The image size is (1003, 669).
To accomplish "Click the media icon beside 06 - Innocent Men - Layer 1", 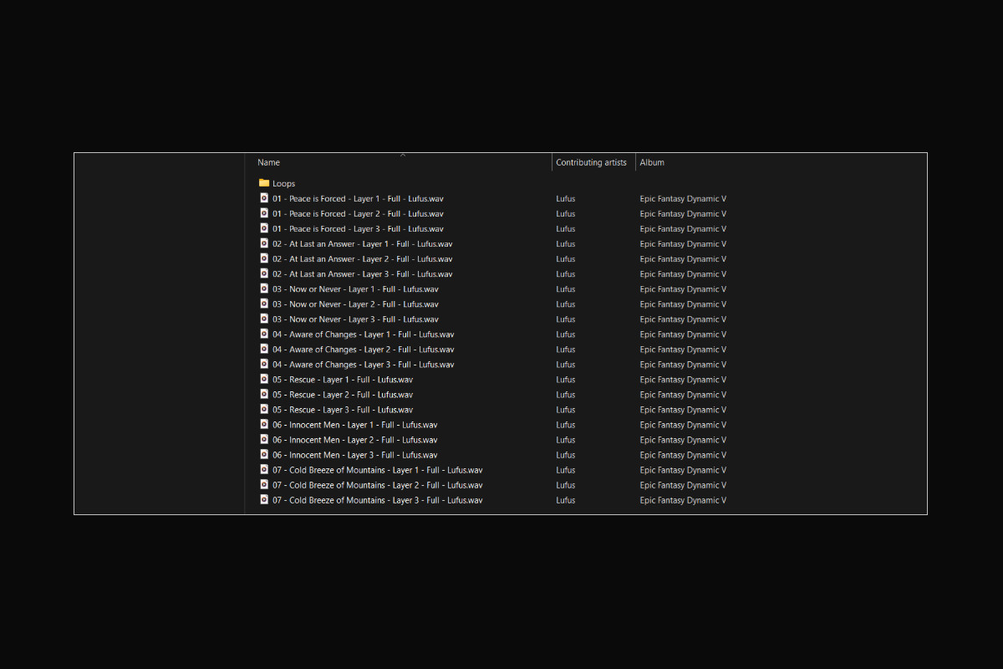I will pos(265,424).
